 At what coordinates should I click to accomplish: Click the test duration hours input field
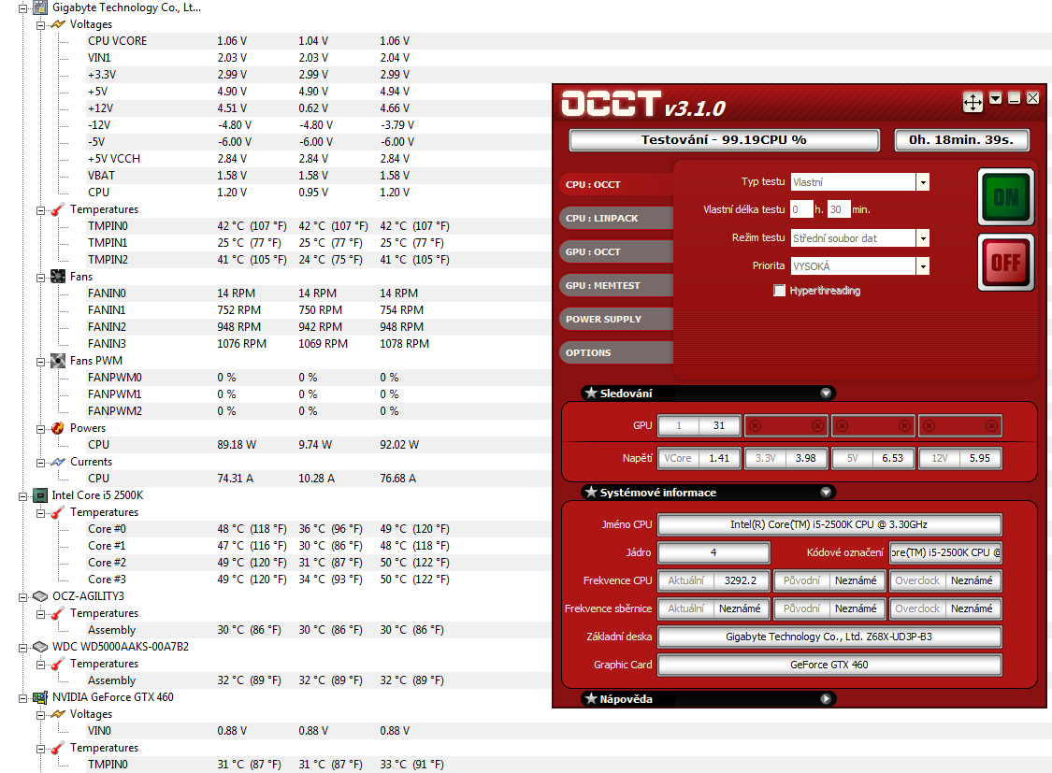point(801,210)
